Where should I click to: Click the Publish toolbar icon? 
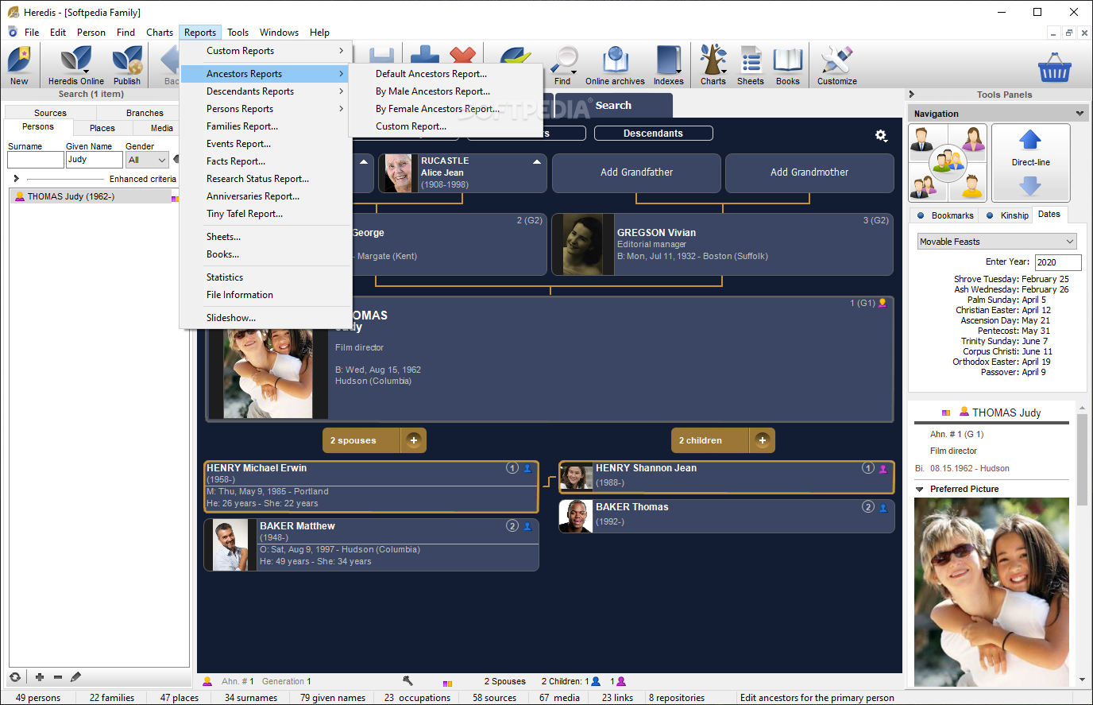point(127,65)
